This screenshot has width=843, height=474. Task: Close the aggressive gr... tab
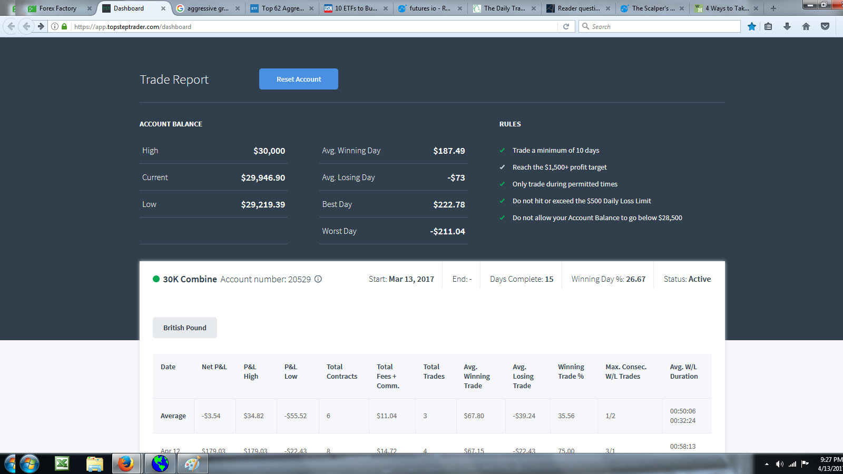238,8
